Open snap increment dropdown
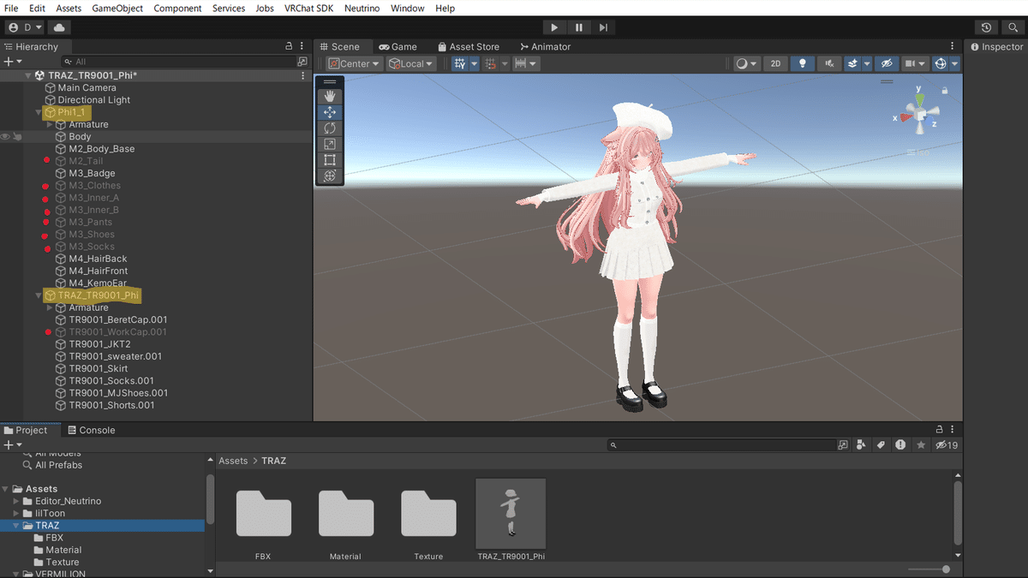The width and height of the screenshot is (1028, 578). click(525, 63)
